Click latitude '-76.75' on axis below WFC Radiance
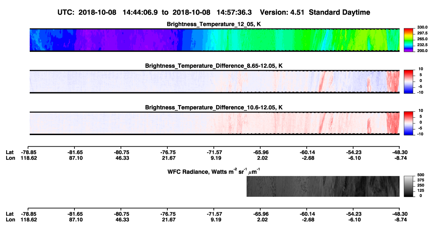Viewport: 444px width, 227px height. pyautogui.click(x=167, y=214)
